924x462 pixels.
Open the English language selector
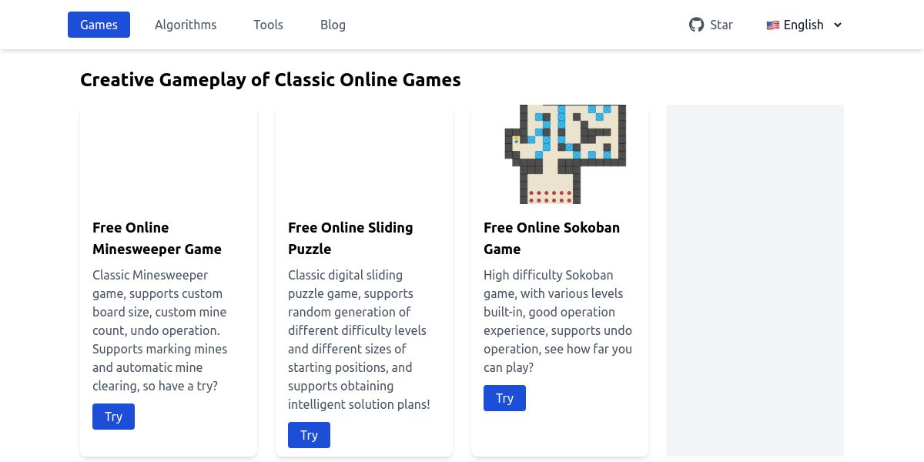tap(804, 25)
